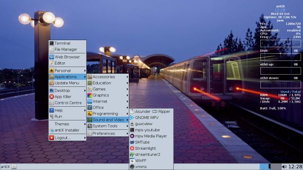Select Update Menu entry
This screenshot has height=170, width=303.
point(67,83)
